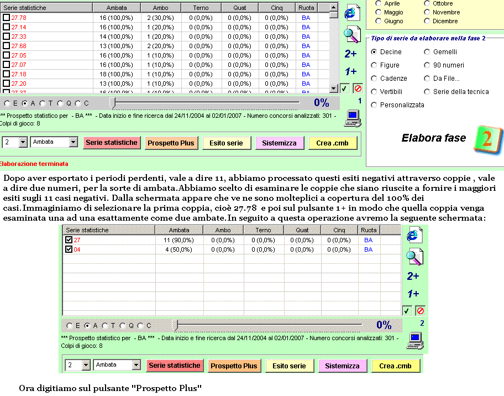This screenshot has width=504, height=396.
Task: Click the Prospetto Plus button in lower panel
Action: tap(234, 366)
